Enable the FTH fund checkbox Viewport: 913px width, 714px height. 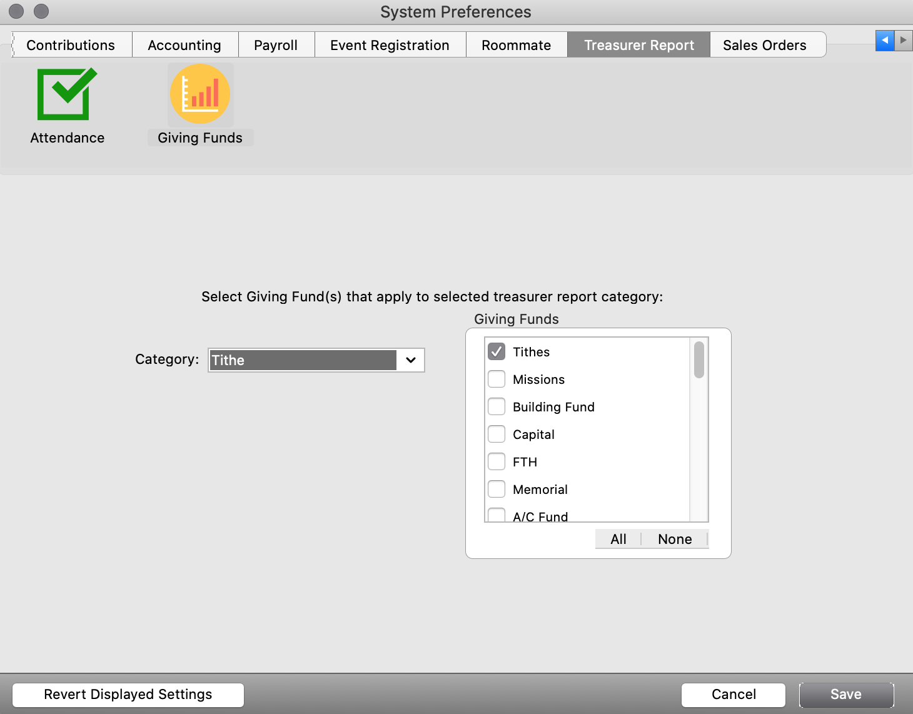[x=497, y=462]
